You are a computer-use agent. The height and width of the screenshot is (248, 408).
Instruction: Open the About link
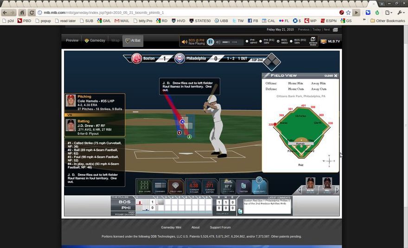point(195,228)
